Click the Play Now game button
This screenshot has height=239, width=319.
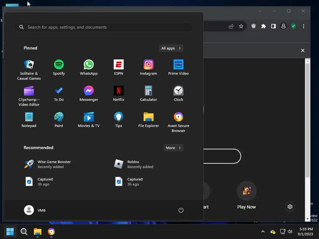[x=247, y=195]
